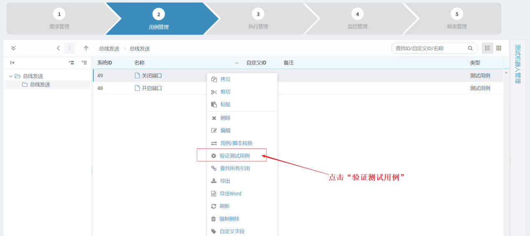This screenshot has height=236, width=530.
Task: Switch to grid view icon
Action: point(499,48)
